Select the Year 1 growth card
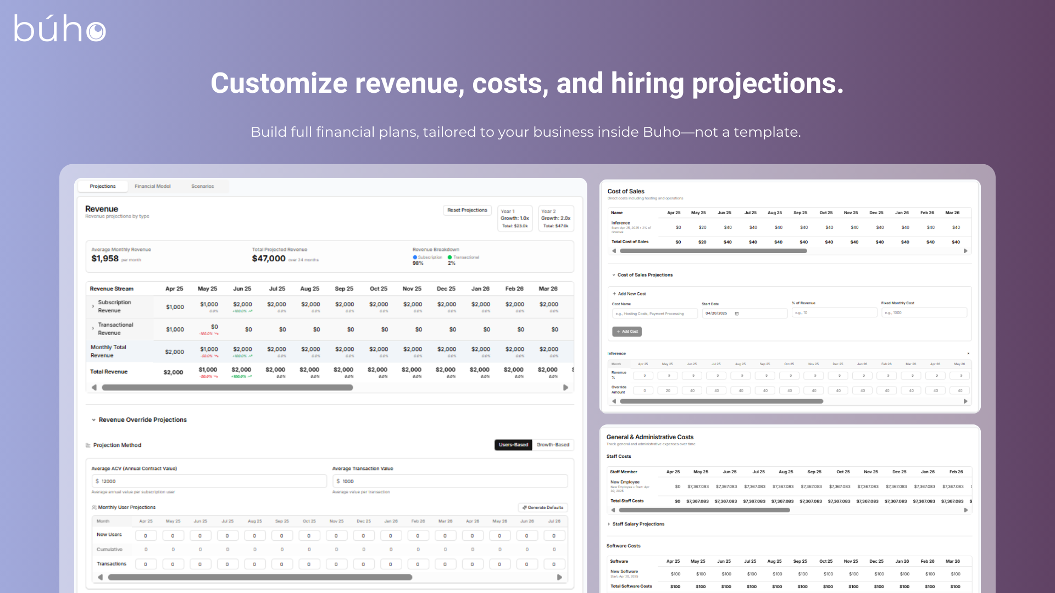 pos(515,219)
